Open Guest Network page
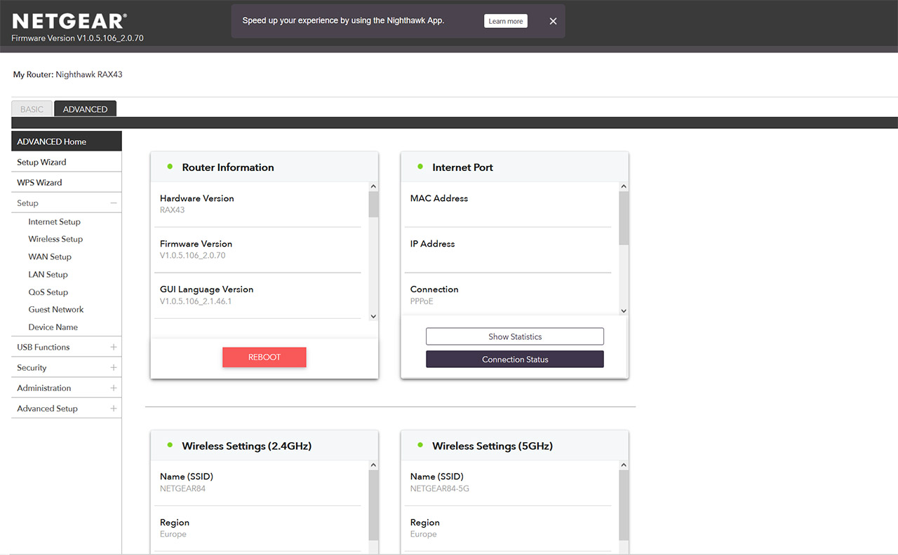The width and height of the screenshot is (898, 555). click(x=56, y=309)
